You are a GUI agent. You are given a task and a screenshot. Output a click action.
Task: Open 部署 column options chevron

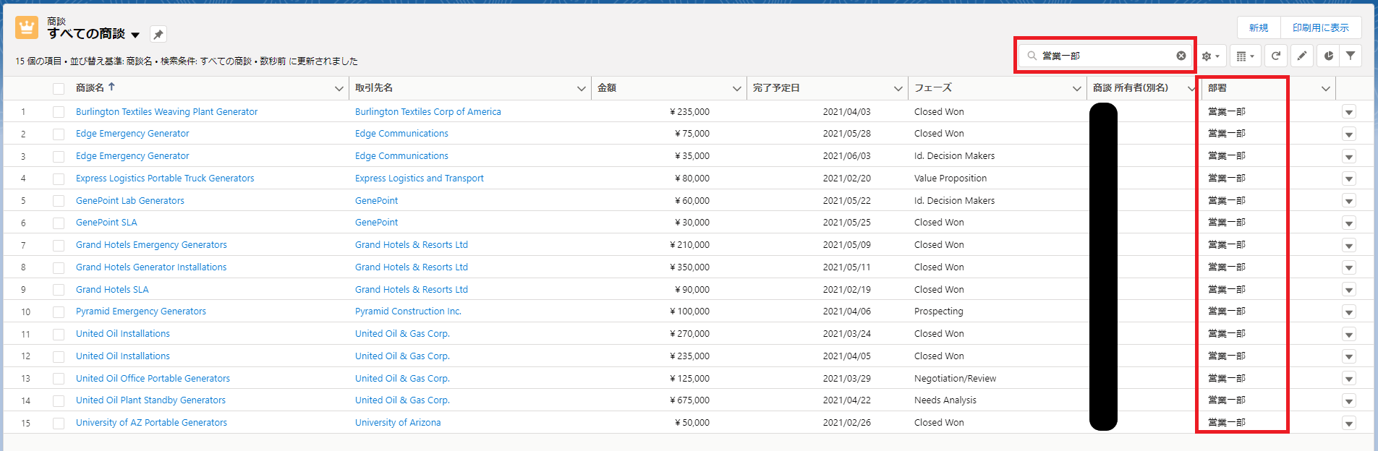pyautogui.click(x=1325, y=88)
